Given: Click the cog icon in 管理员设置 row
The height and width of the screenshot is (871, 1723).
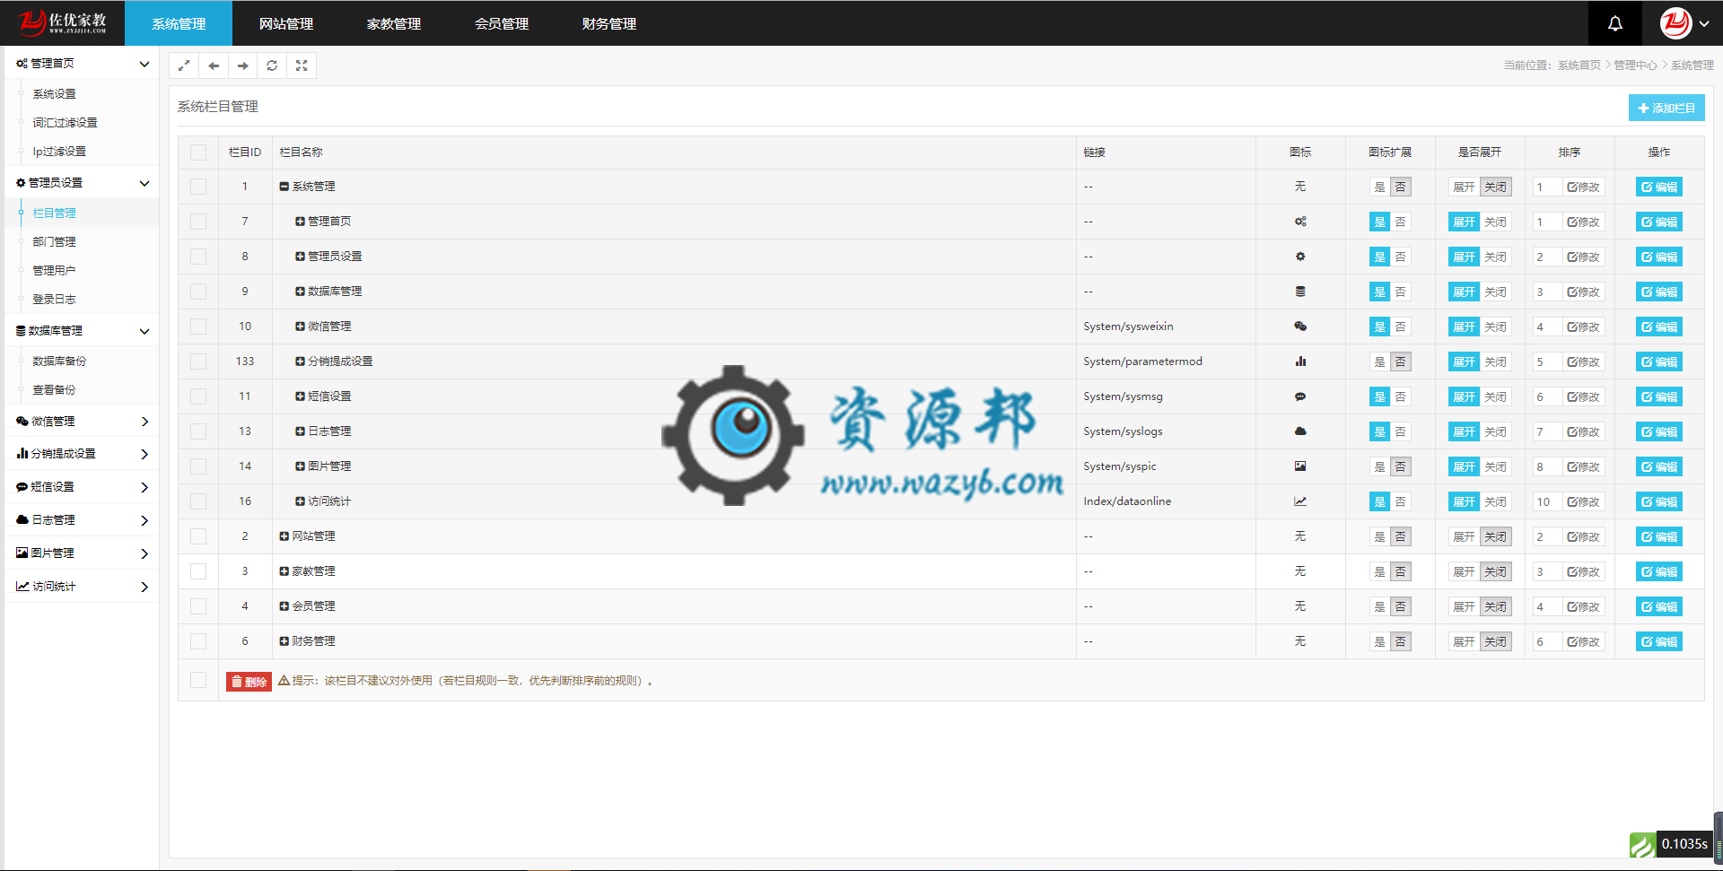Looking at the screenshot, I should 1300,257.
